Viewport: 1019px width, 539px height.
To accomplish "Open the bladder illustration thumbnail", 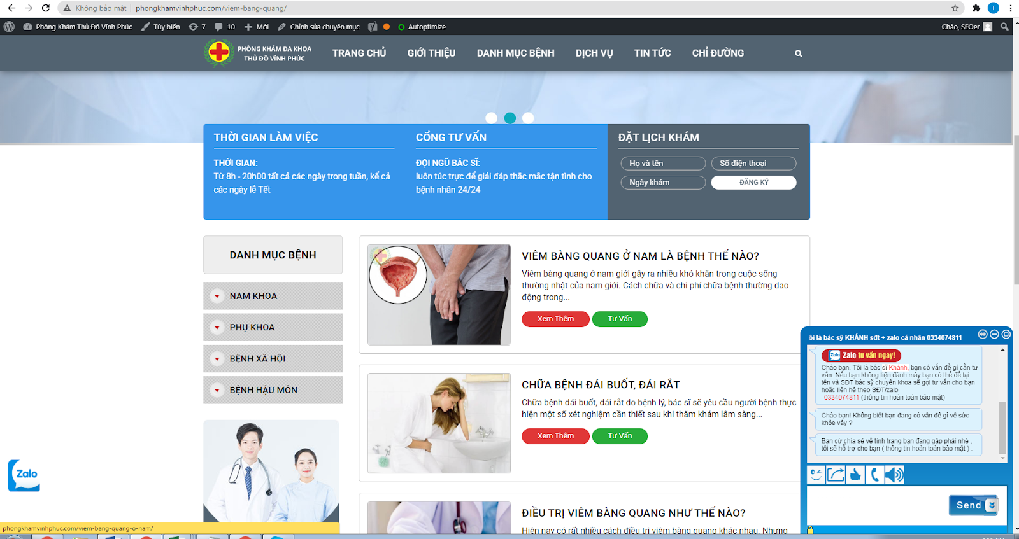I will click(x=439, y=295).
